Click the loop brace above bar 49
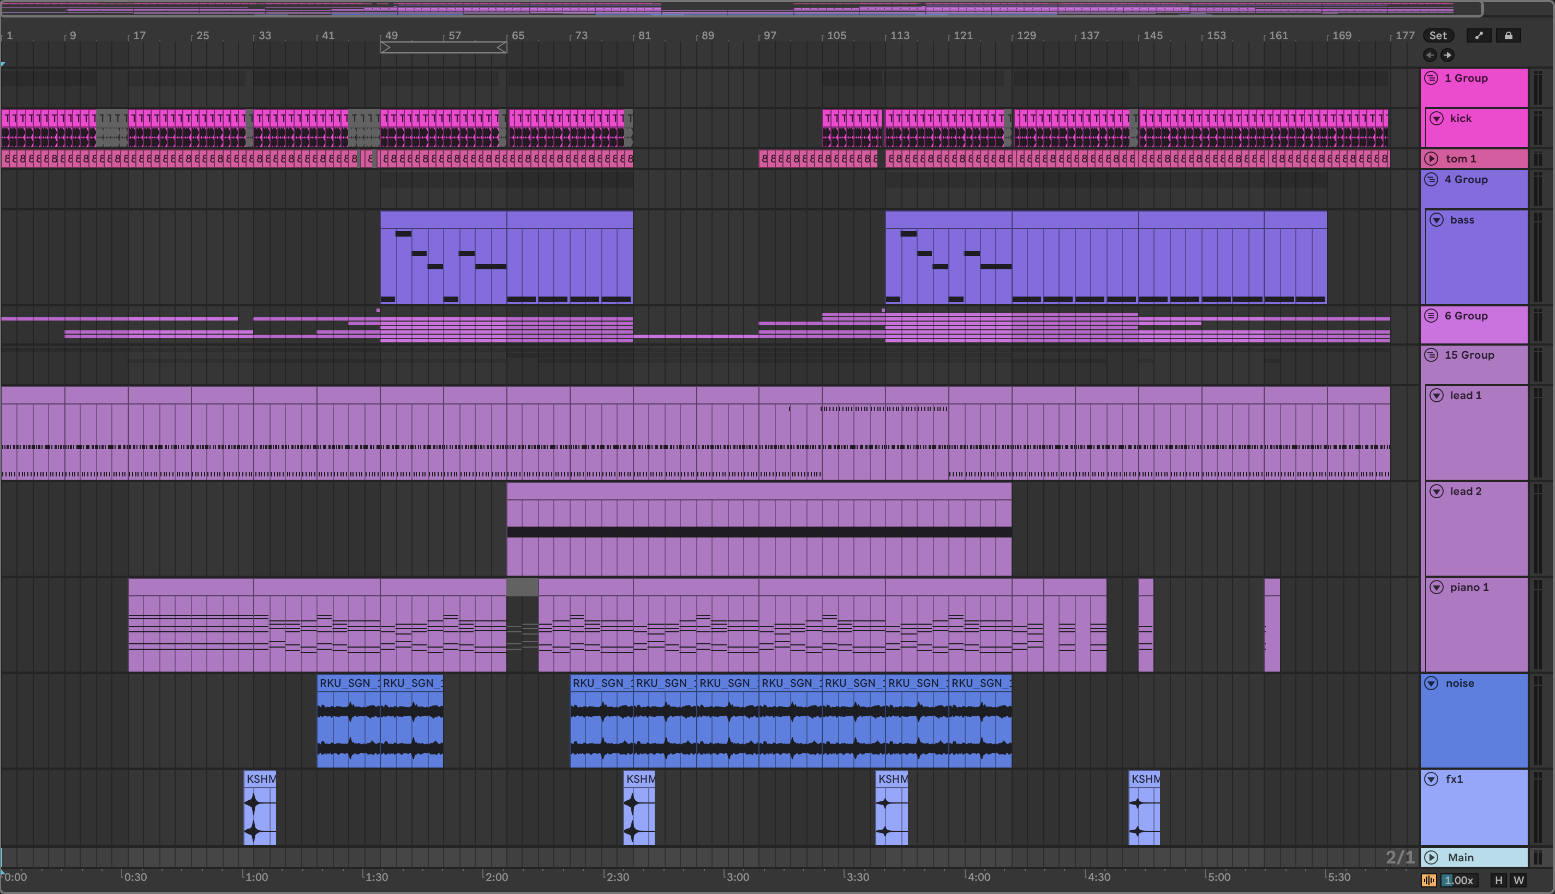Image resolution: width=1555 pixels, height=894 pixels. pos(443,47)
